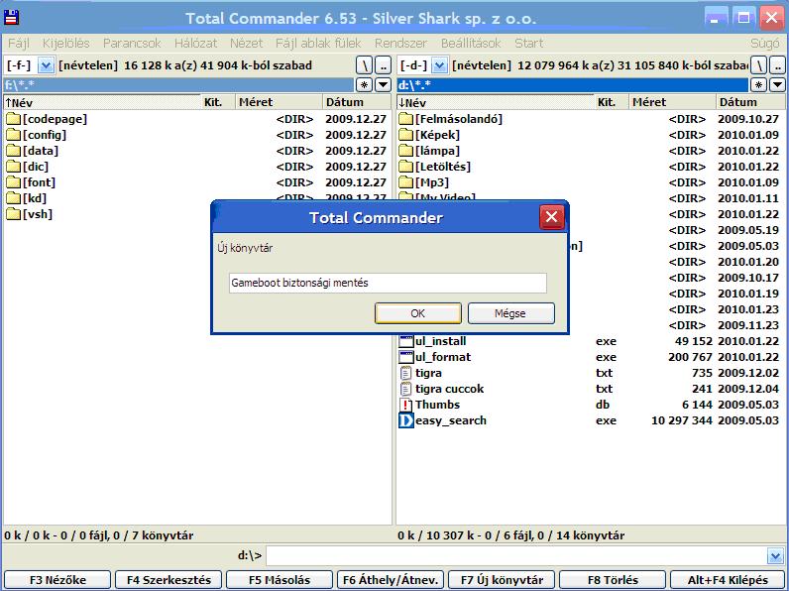Click the ul_install exe file icon
Viewport: 789px width, 591px height.
click(406, 341)
